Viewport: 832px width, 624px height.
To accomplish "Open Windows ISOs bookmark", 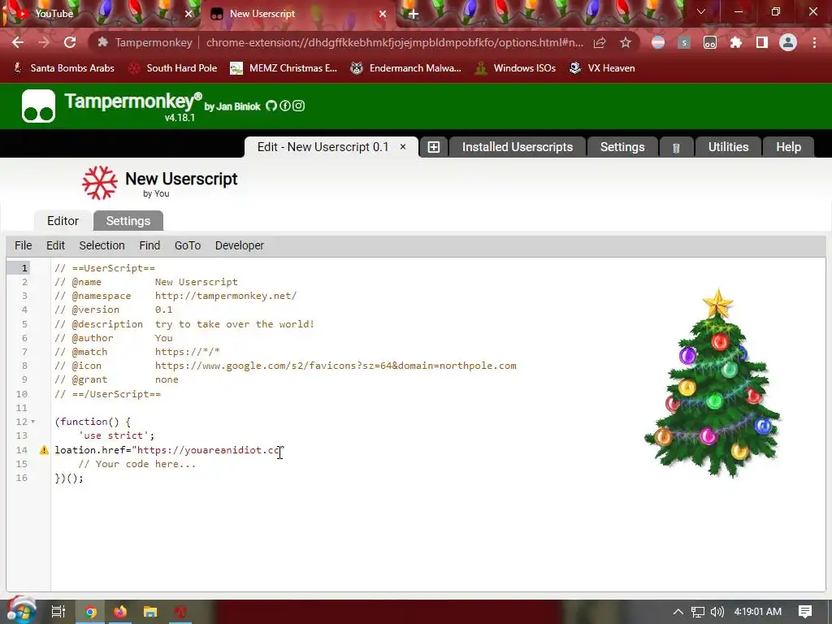I will tap(515, 68).
